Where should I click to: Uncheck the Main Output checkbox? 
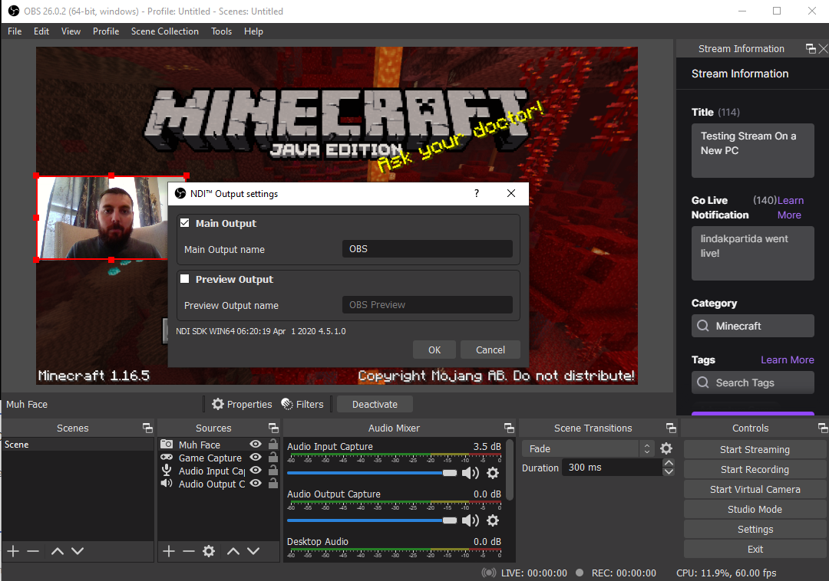tap(184, 224)
